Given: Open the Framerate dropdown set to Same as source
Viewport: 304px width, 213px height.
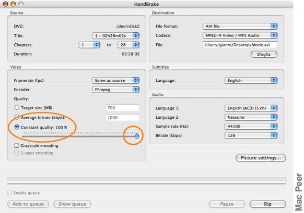Looking at the screenshot, I should [115, 80].
